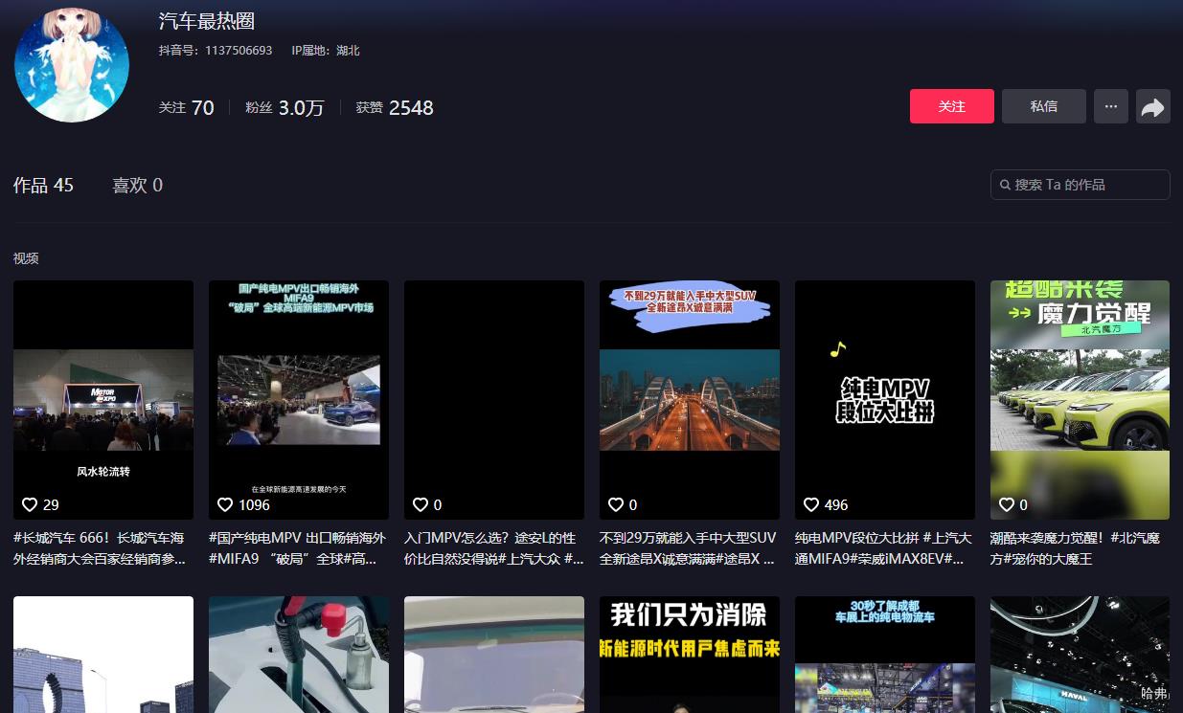
Task: View the 关注 70 following count
Action: click(x=186, y=107)
